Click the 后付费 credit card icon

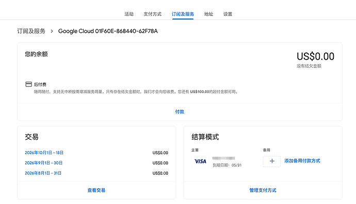coord(28,84)
